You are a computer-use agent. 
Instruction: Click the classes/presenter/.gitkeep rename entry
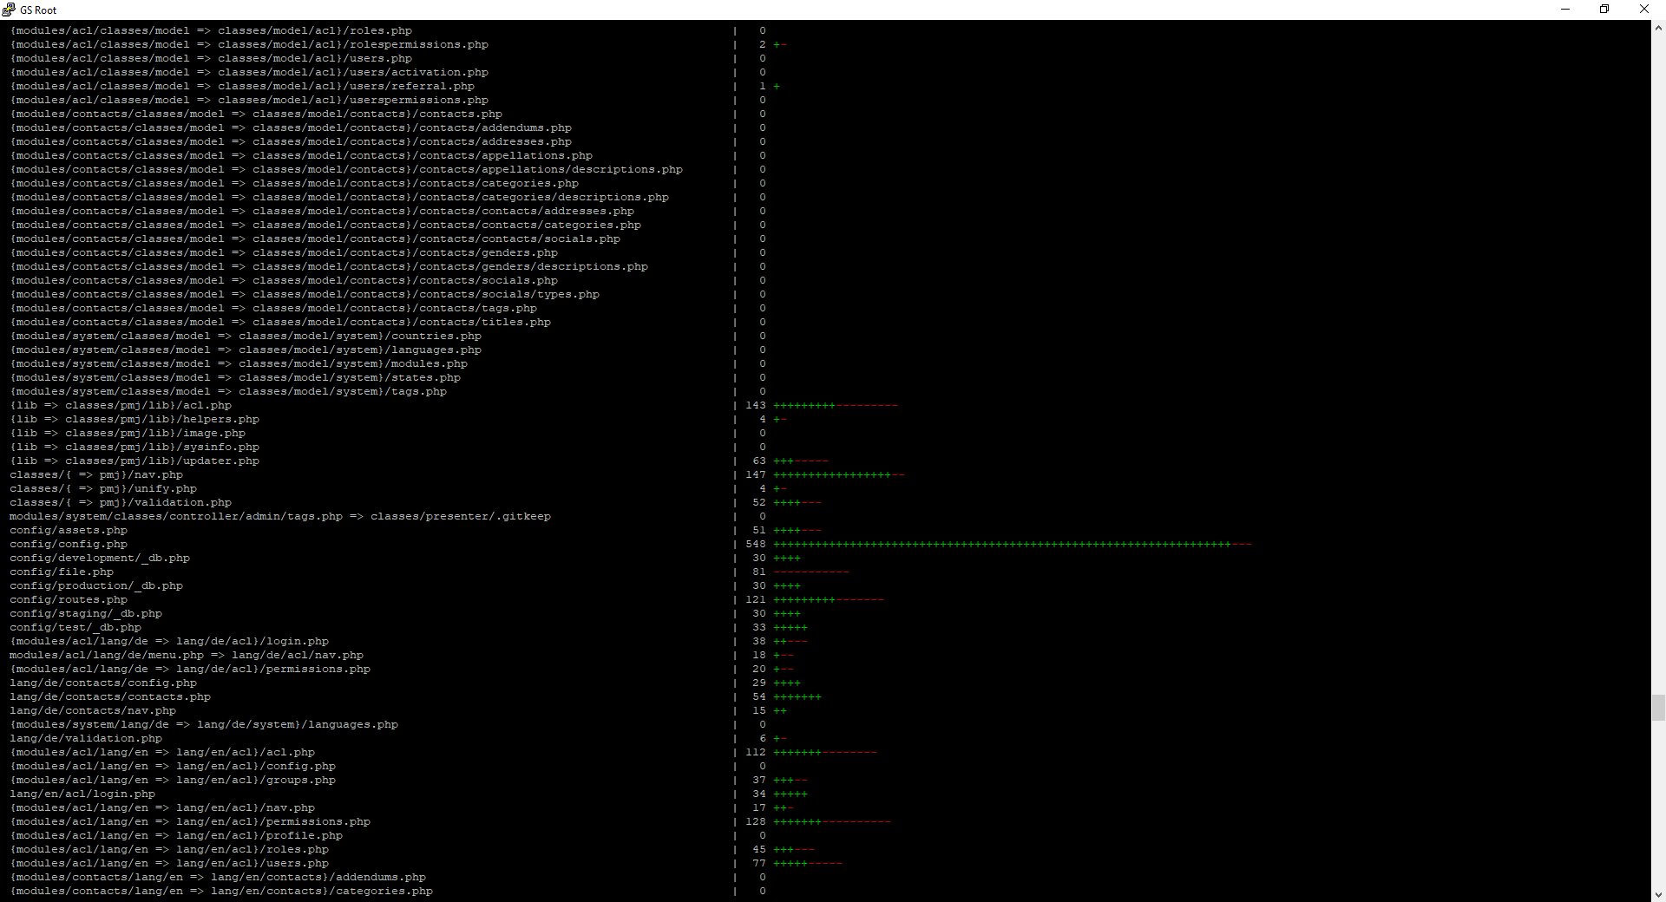(x=461, y=517)
